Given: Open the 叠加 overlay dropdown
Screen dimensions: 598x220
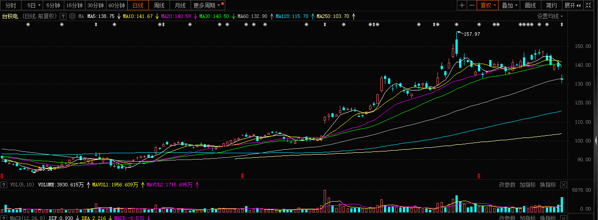Looking at the screenshot, I should tap(510, 5).
